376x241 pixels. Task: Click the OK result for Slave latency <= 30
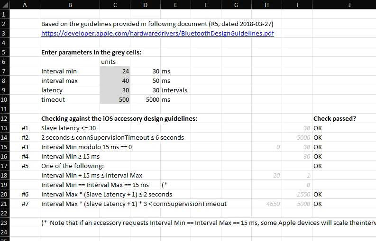(x=318, y=128)
